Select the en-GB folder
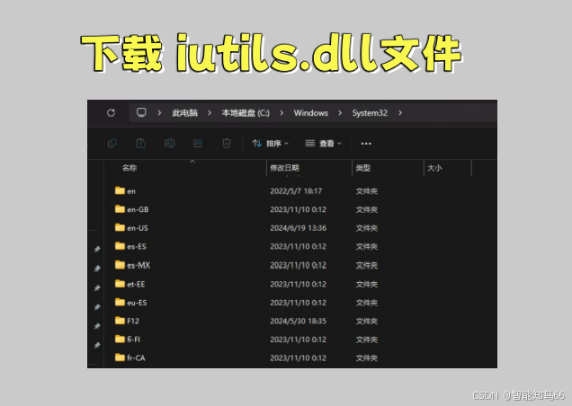This screenshot has width=572, height=406. point(131,209)
